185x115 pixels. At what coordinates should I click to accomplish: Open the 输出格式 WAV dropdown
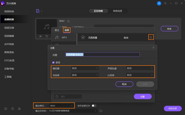(61, 106)
